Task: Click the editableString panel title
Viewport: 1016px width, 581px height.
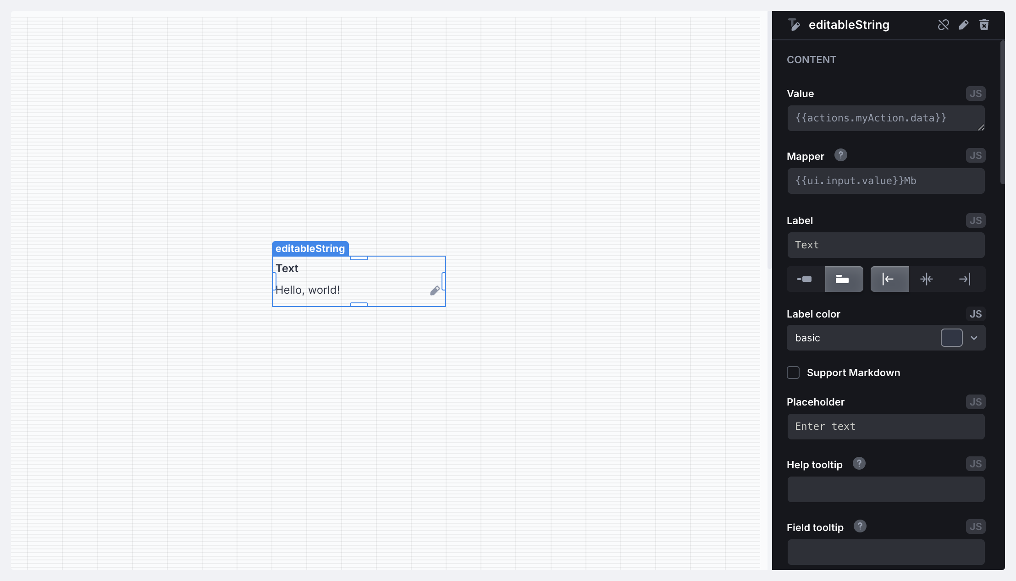Action: pyautogui.click(x=849, y=25)
